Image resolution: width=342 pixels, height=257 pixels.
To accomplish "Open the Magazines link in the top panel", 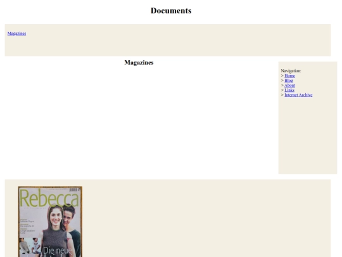I will pyautogui.click(x=17, y=34).
